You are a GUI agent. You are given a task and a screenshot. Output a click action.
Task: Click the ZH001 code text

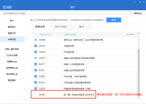42,95
